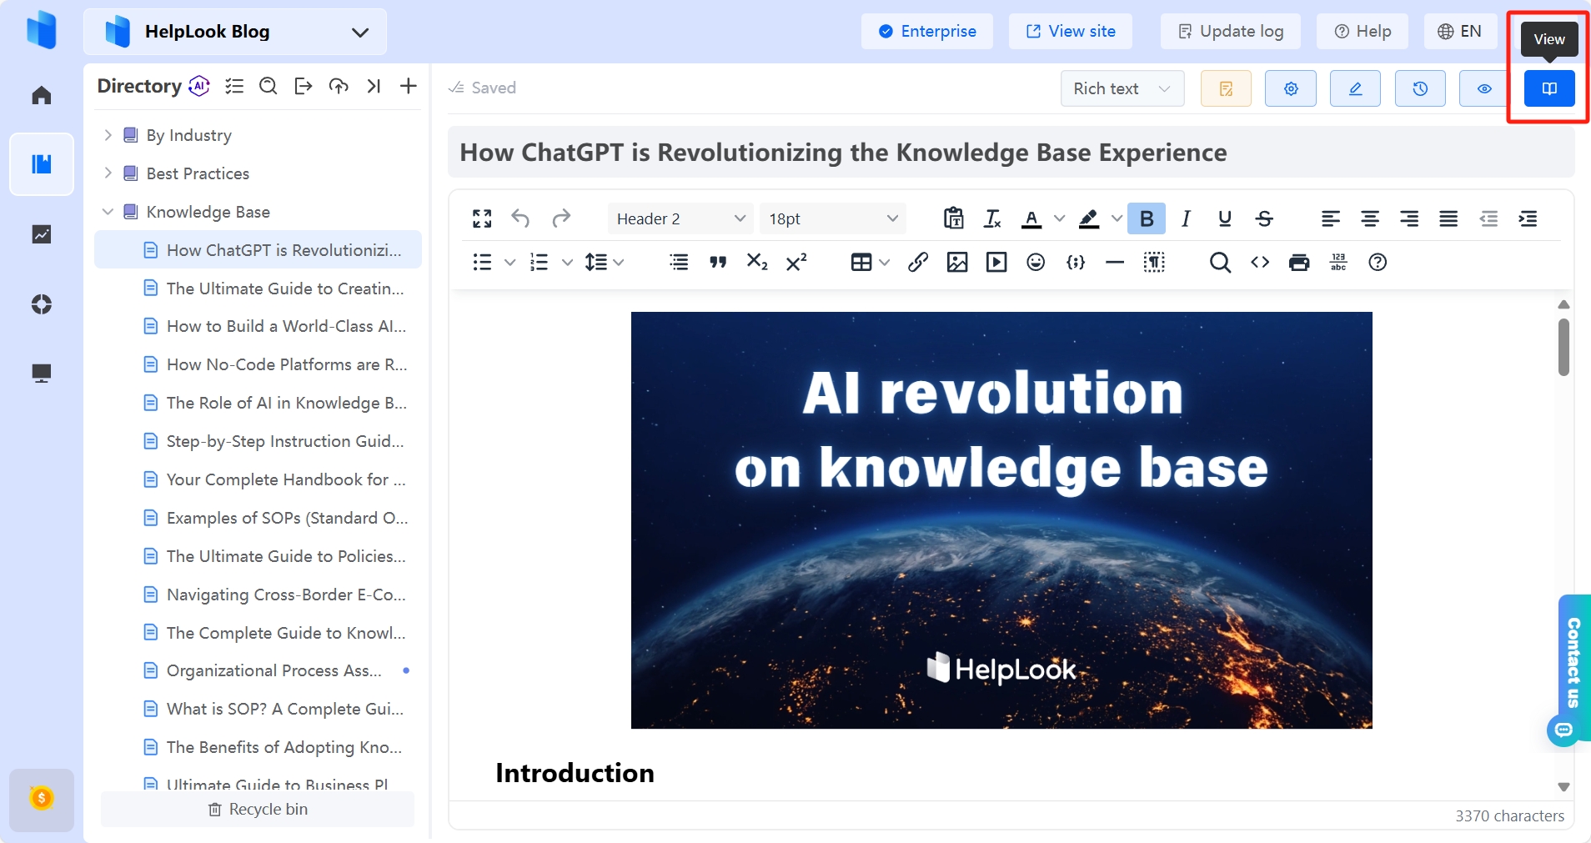Clear text formatting
Screen dimensions: 1591x843
pos(992,218)
